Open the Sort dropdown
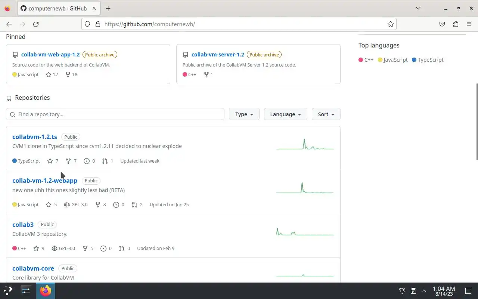The width and height of the screenshot is (478, 299). click(326, 114)
